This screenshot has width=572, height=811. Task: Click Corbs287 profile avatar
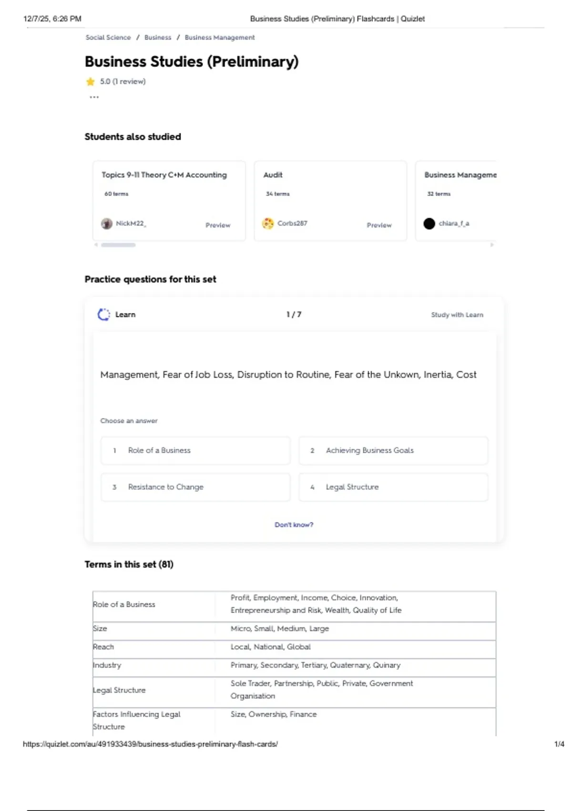(x=268, y=223)
